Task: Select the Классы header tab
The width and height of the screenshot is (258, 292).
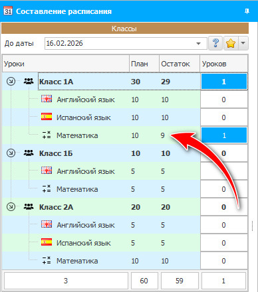Action: pos(125,29)
